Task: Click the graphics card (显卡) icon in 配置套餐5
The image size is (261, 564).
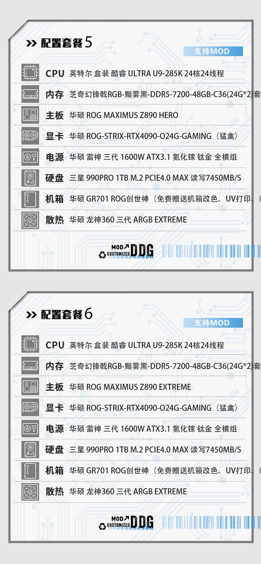Action: coord(30,136)
